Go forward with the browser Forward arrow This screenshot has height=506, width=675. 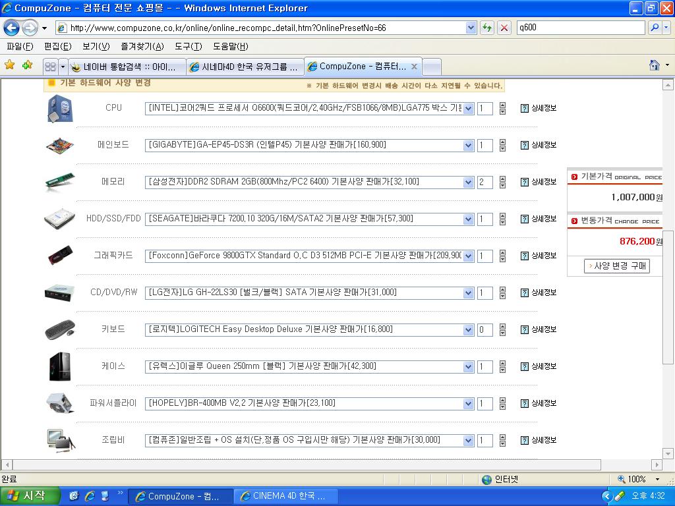30,28
